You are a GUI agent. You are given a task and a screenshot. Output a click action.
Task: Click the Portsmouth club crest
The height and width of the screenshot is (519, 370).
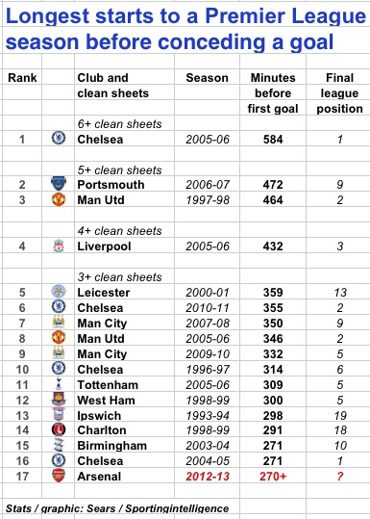(59, 183)
